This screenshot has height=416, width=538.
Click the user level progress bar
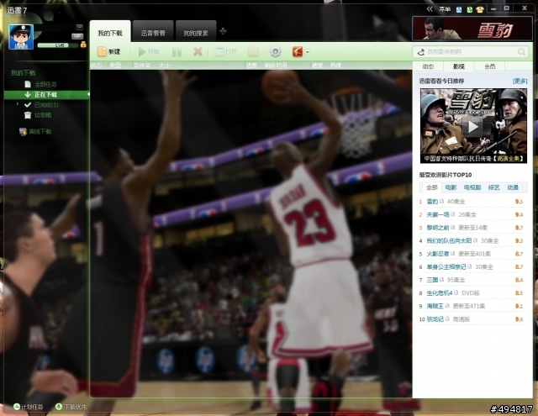[x=58, y=45]
